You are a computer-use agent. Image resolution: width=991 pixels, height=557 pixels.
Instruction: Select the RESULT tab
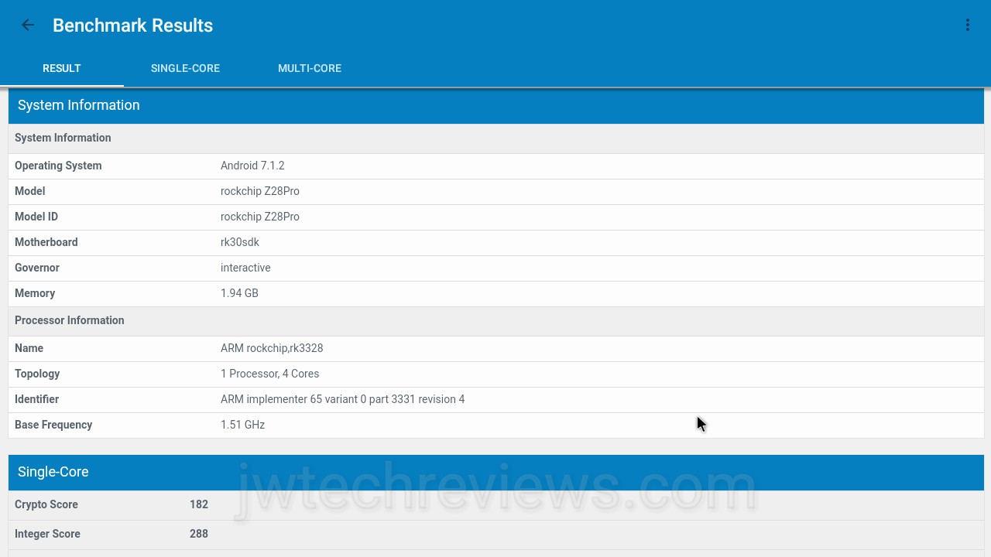pos(62,68)
